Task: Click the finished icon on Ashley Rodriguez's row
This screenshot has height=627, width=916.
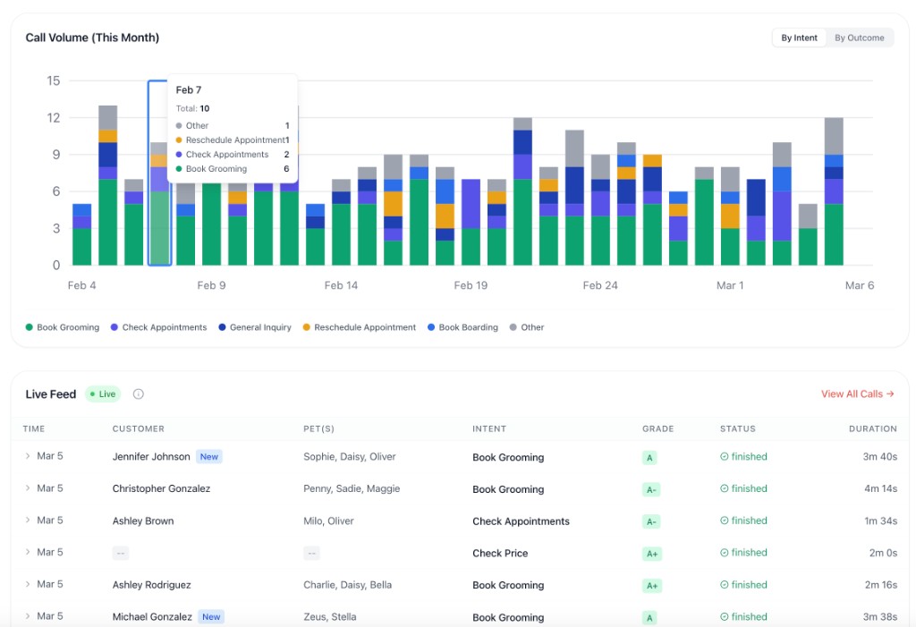Action: pos(722,585)
